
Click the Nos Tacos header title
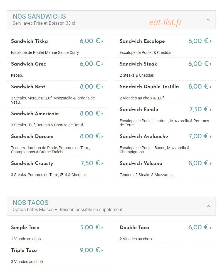(31, 203)
